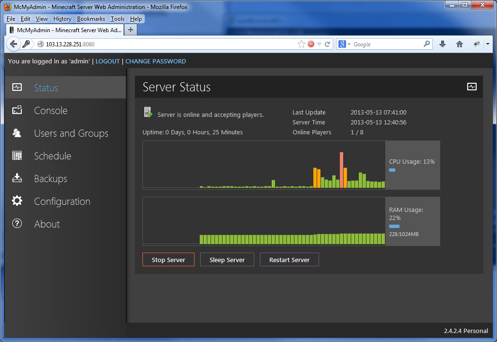Click the Google search input field
The image size is (497, 342).
[x=387, y=44]
